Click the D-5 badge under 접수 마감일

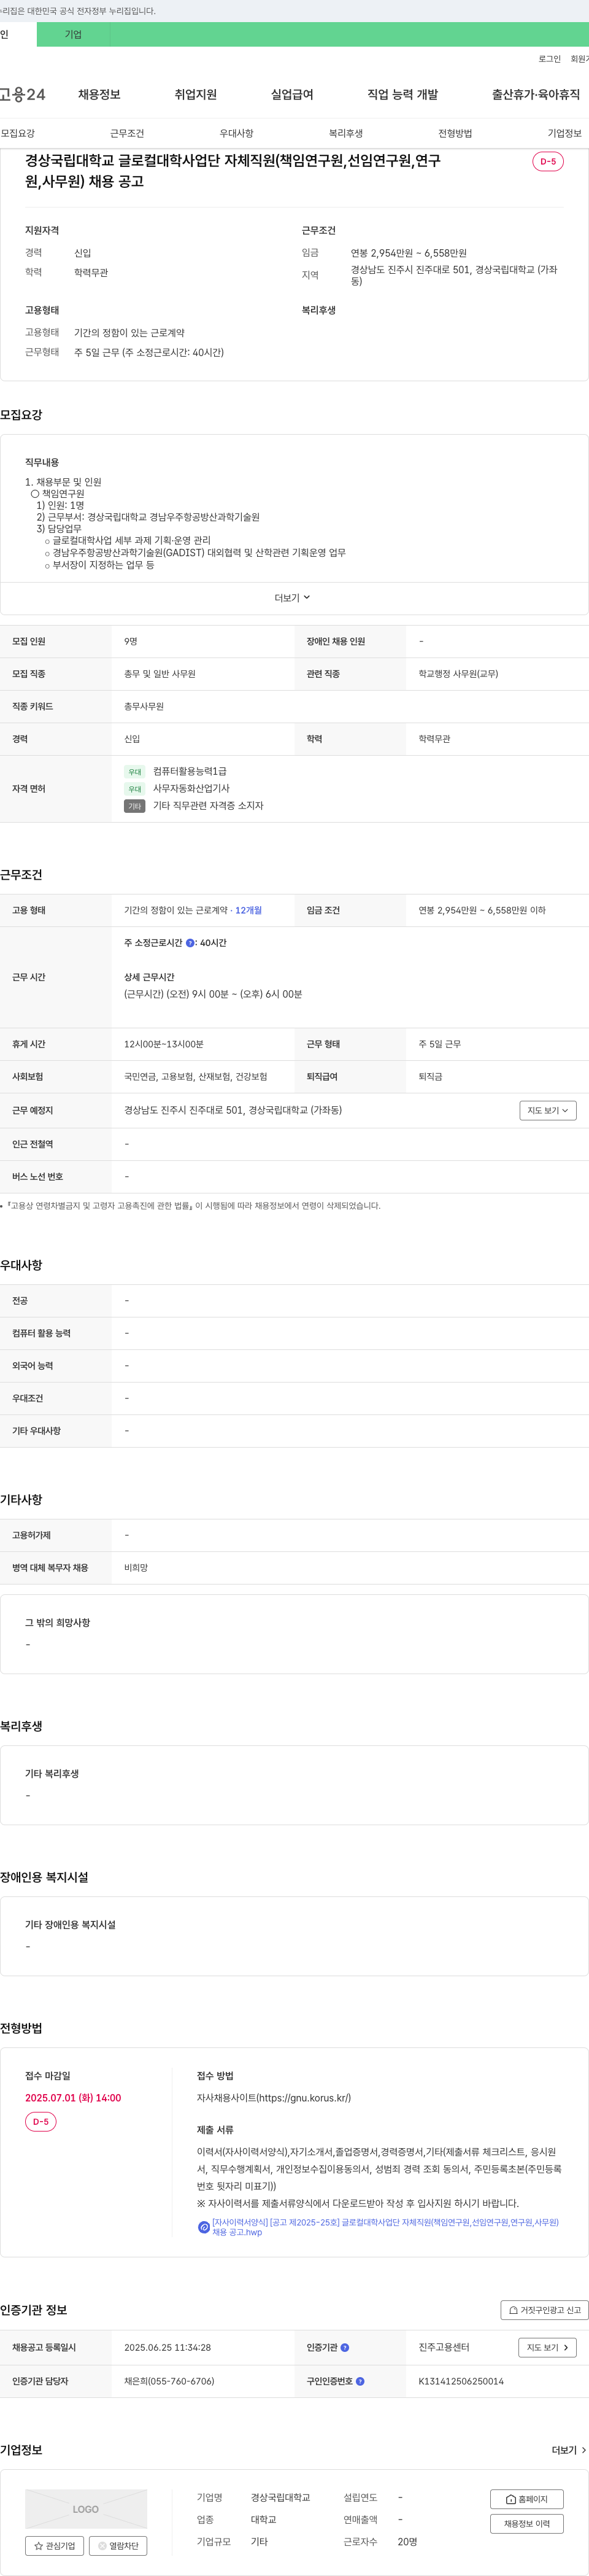[41, 2121]
